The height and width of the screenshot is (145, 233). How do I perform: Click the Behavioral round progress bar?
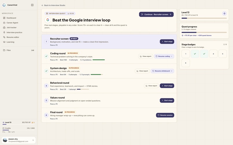(83, 89)
